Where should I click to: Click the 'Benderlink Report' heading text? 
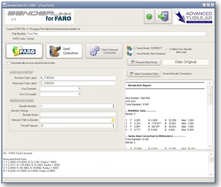tap(139, 85)
